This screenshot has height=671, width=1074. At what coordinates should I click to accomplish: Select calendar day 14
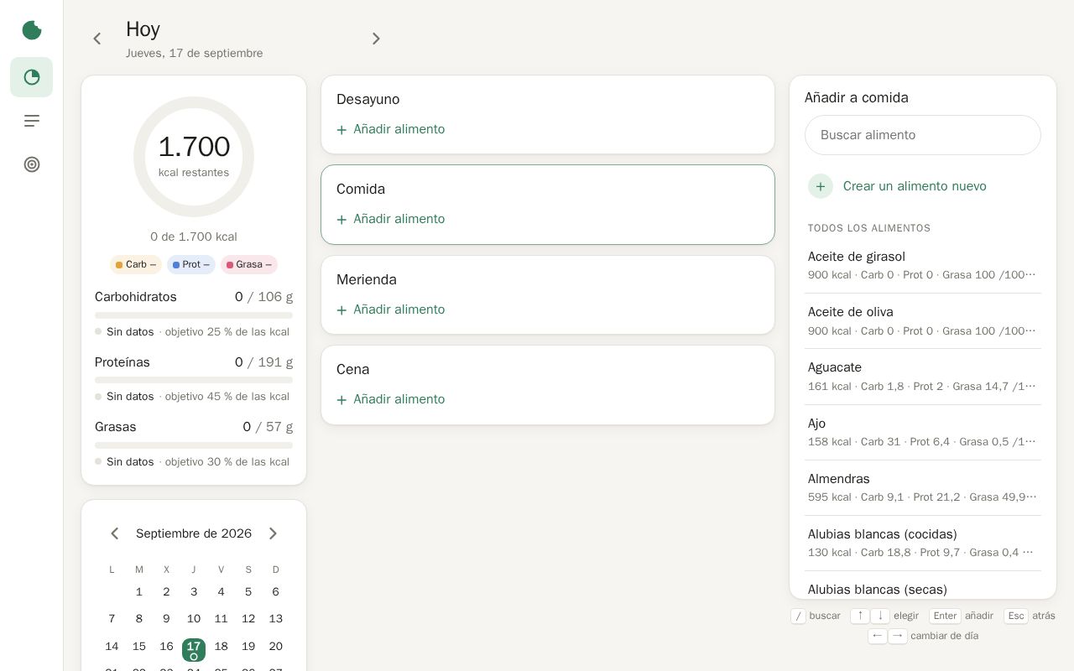pyautogui.click(x=112, y=647)
